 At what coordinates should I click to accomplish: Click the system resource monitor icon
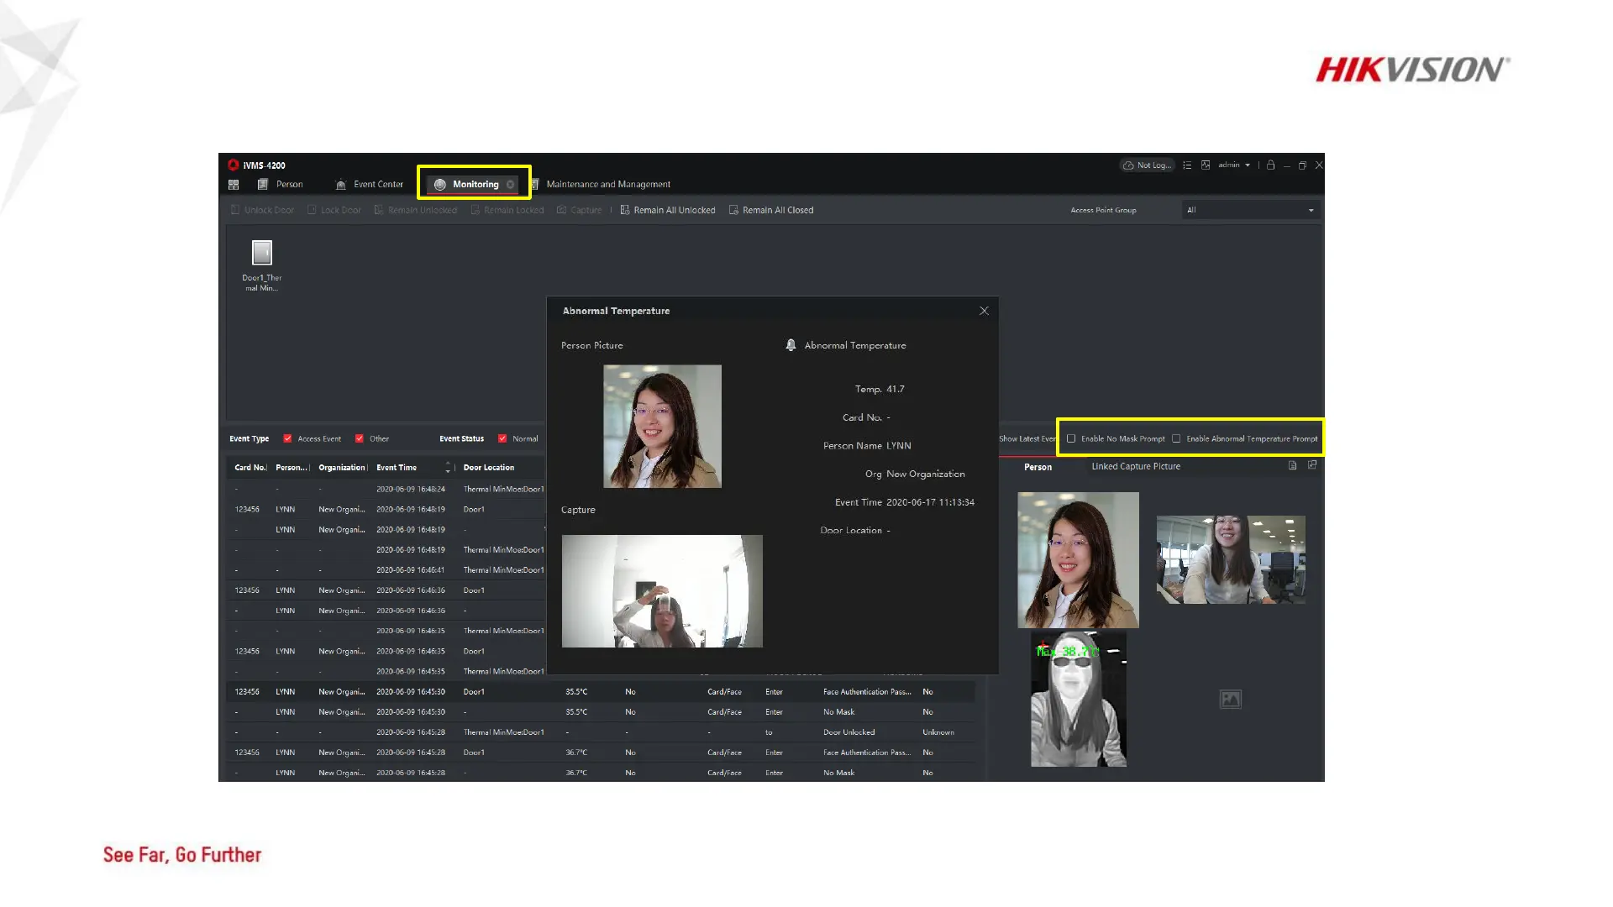click(x=1206, y=165)
